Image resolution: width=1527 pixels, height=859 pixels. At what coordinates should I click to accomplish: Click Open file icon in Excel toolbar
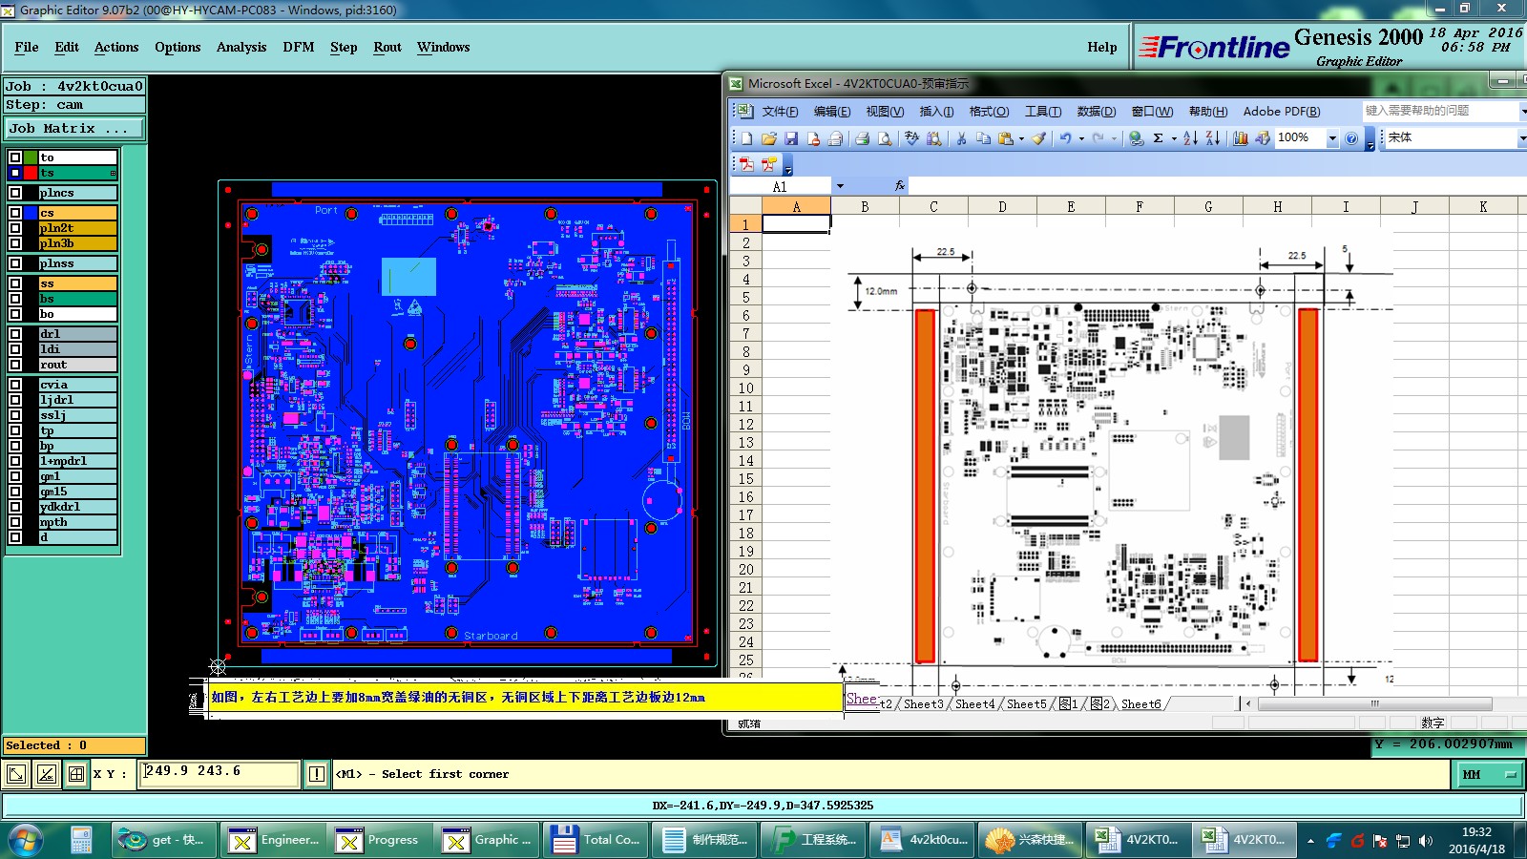pyautogui.click(x=769, y=138)
